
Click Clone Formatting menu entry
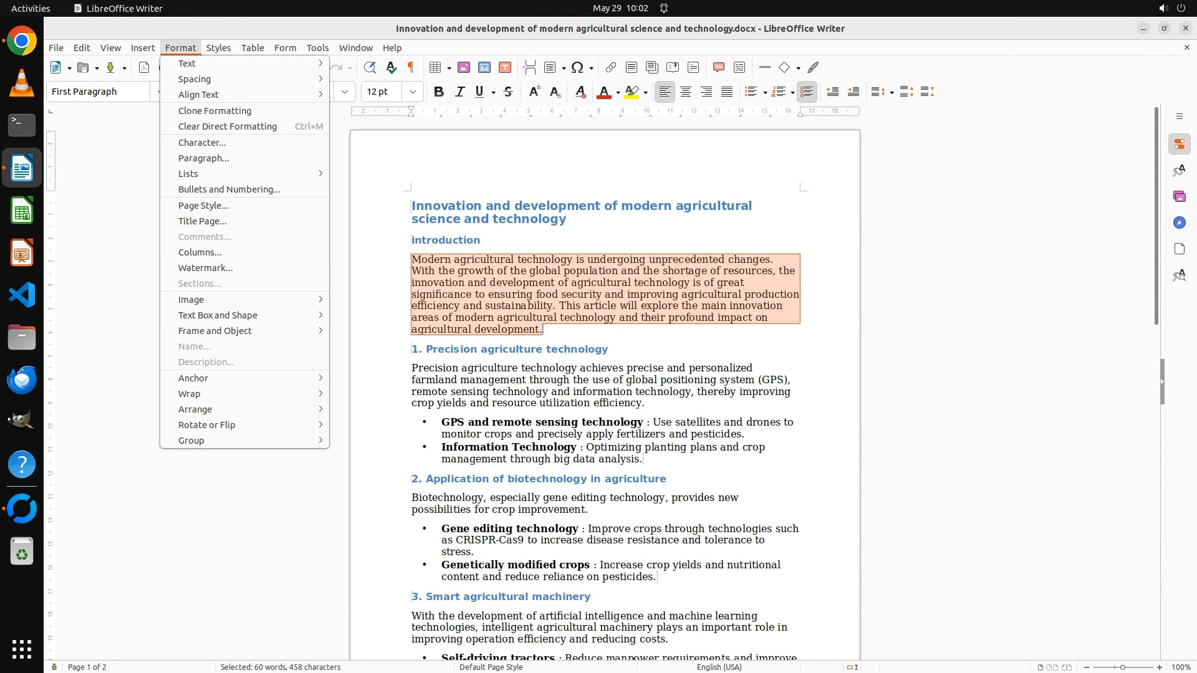pos(214,111)
